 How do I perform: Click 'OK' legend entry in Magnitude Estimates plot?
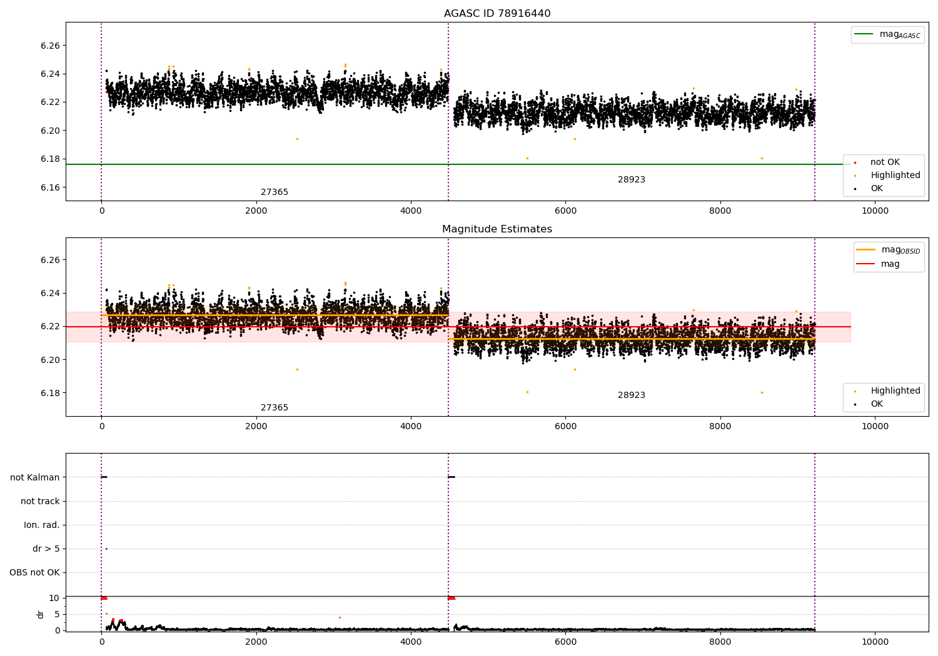(869, 404)
